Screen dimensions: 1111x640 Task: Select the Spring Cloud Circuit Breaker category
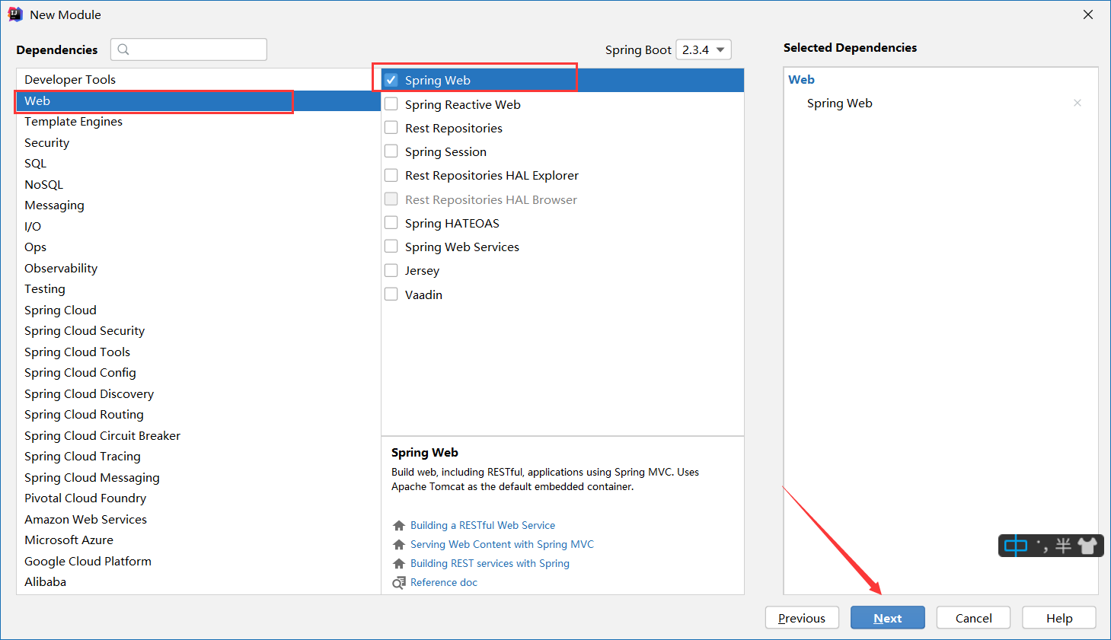(x=198, y=436)
